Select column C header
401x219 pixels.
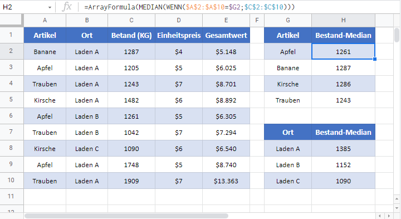point(131,21)
